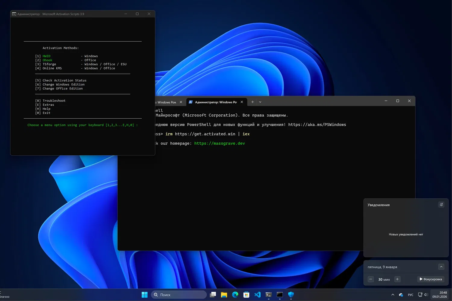This screenshot has width=452, height=301.
Task: Switch to the first Windows PowerShell tab
Action: [166, 102]
